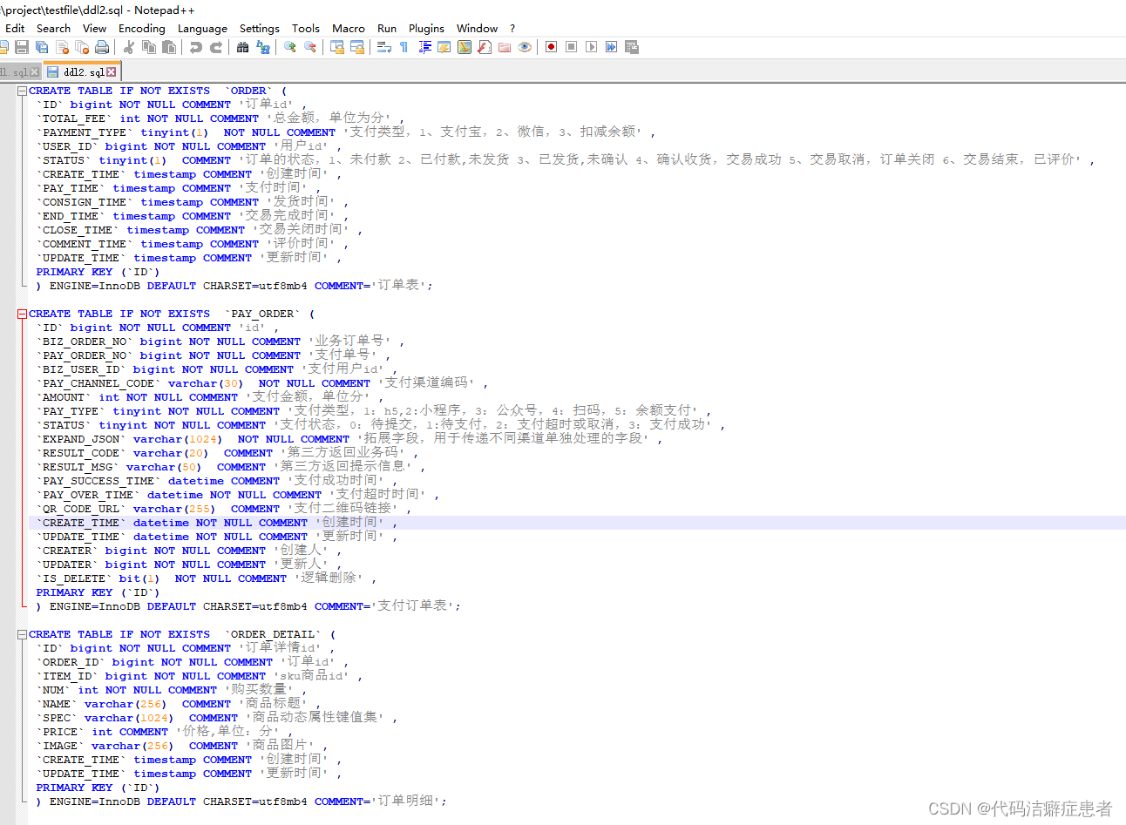The width and height of the screenshot is (1126, 825).
Task: Open the Settings menu
Action: [x=260, y=28]
